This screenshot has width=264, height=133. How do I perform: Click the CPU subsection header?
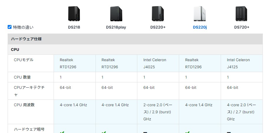tap(135, 50)
